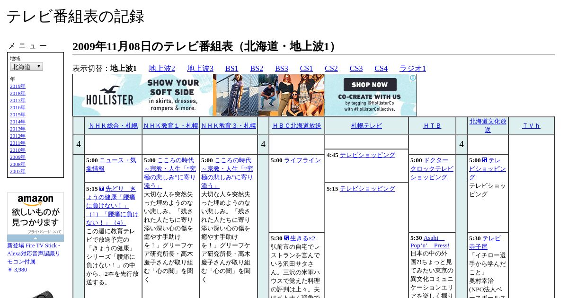This screenshot has width=568, height=298.
Task: Switch to the CS2 listing
Action: pyautogui.click(x=331, y=68)
